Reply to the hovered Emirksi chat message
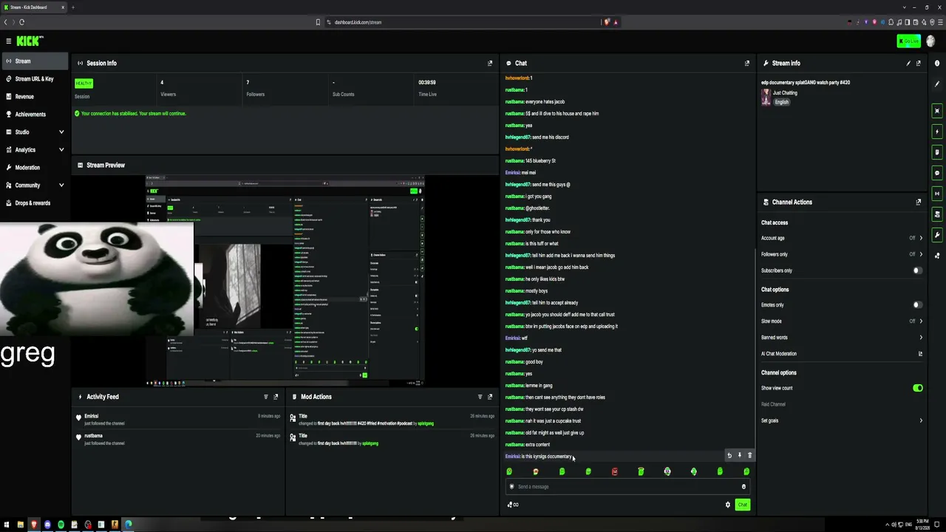 (729, 455)
